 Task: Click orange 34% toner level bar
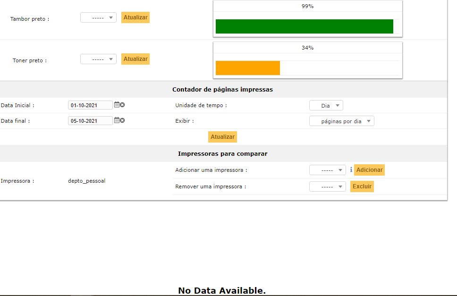click(248, 68)
